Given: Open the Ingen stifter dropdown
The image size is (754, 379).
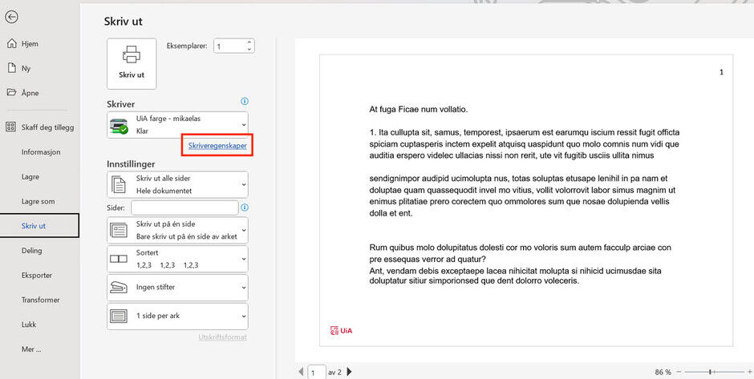Looking at the screenshot, I should [177, 287].
